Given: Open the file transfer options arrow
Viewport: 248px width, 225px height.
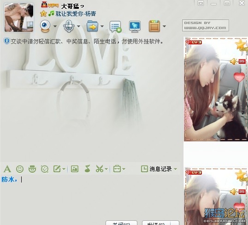Looking at the screenshot, I should 102,26.
